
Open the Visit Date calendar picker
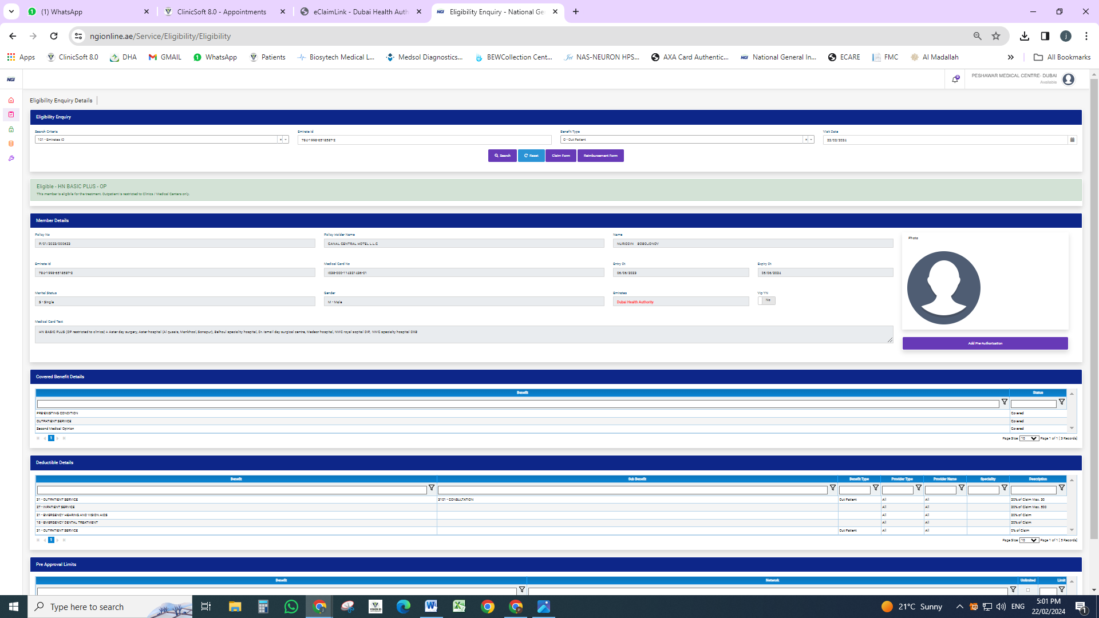pos(1072,140)
